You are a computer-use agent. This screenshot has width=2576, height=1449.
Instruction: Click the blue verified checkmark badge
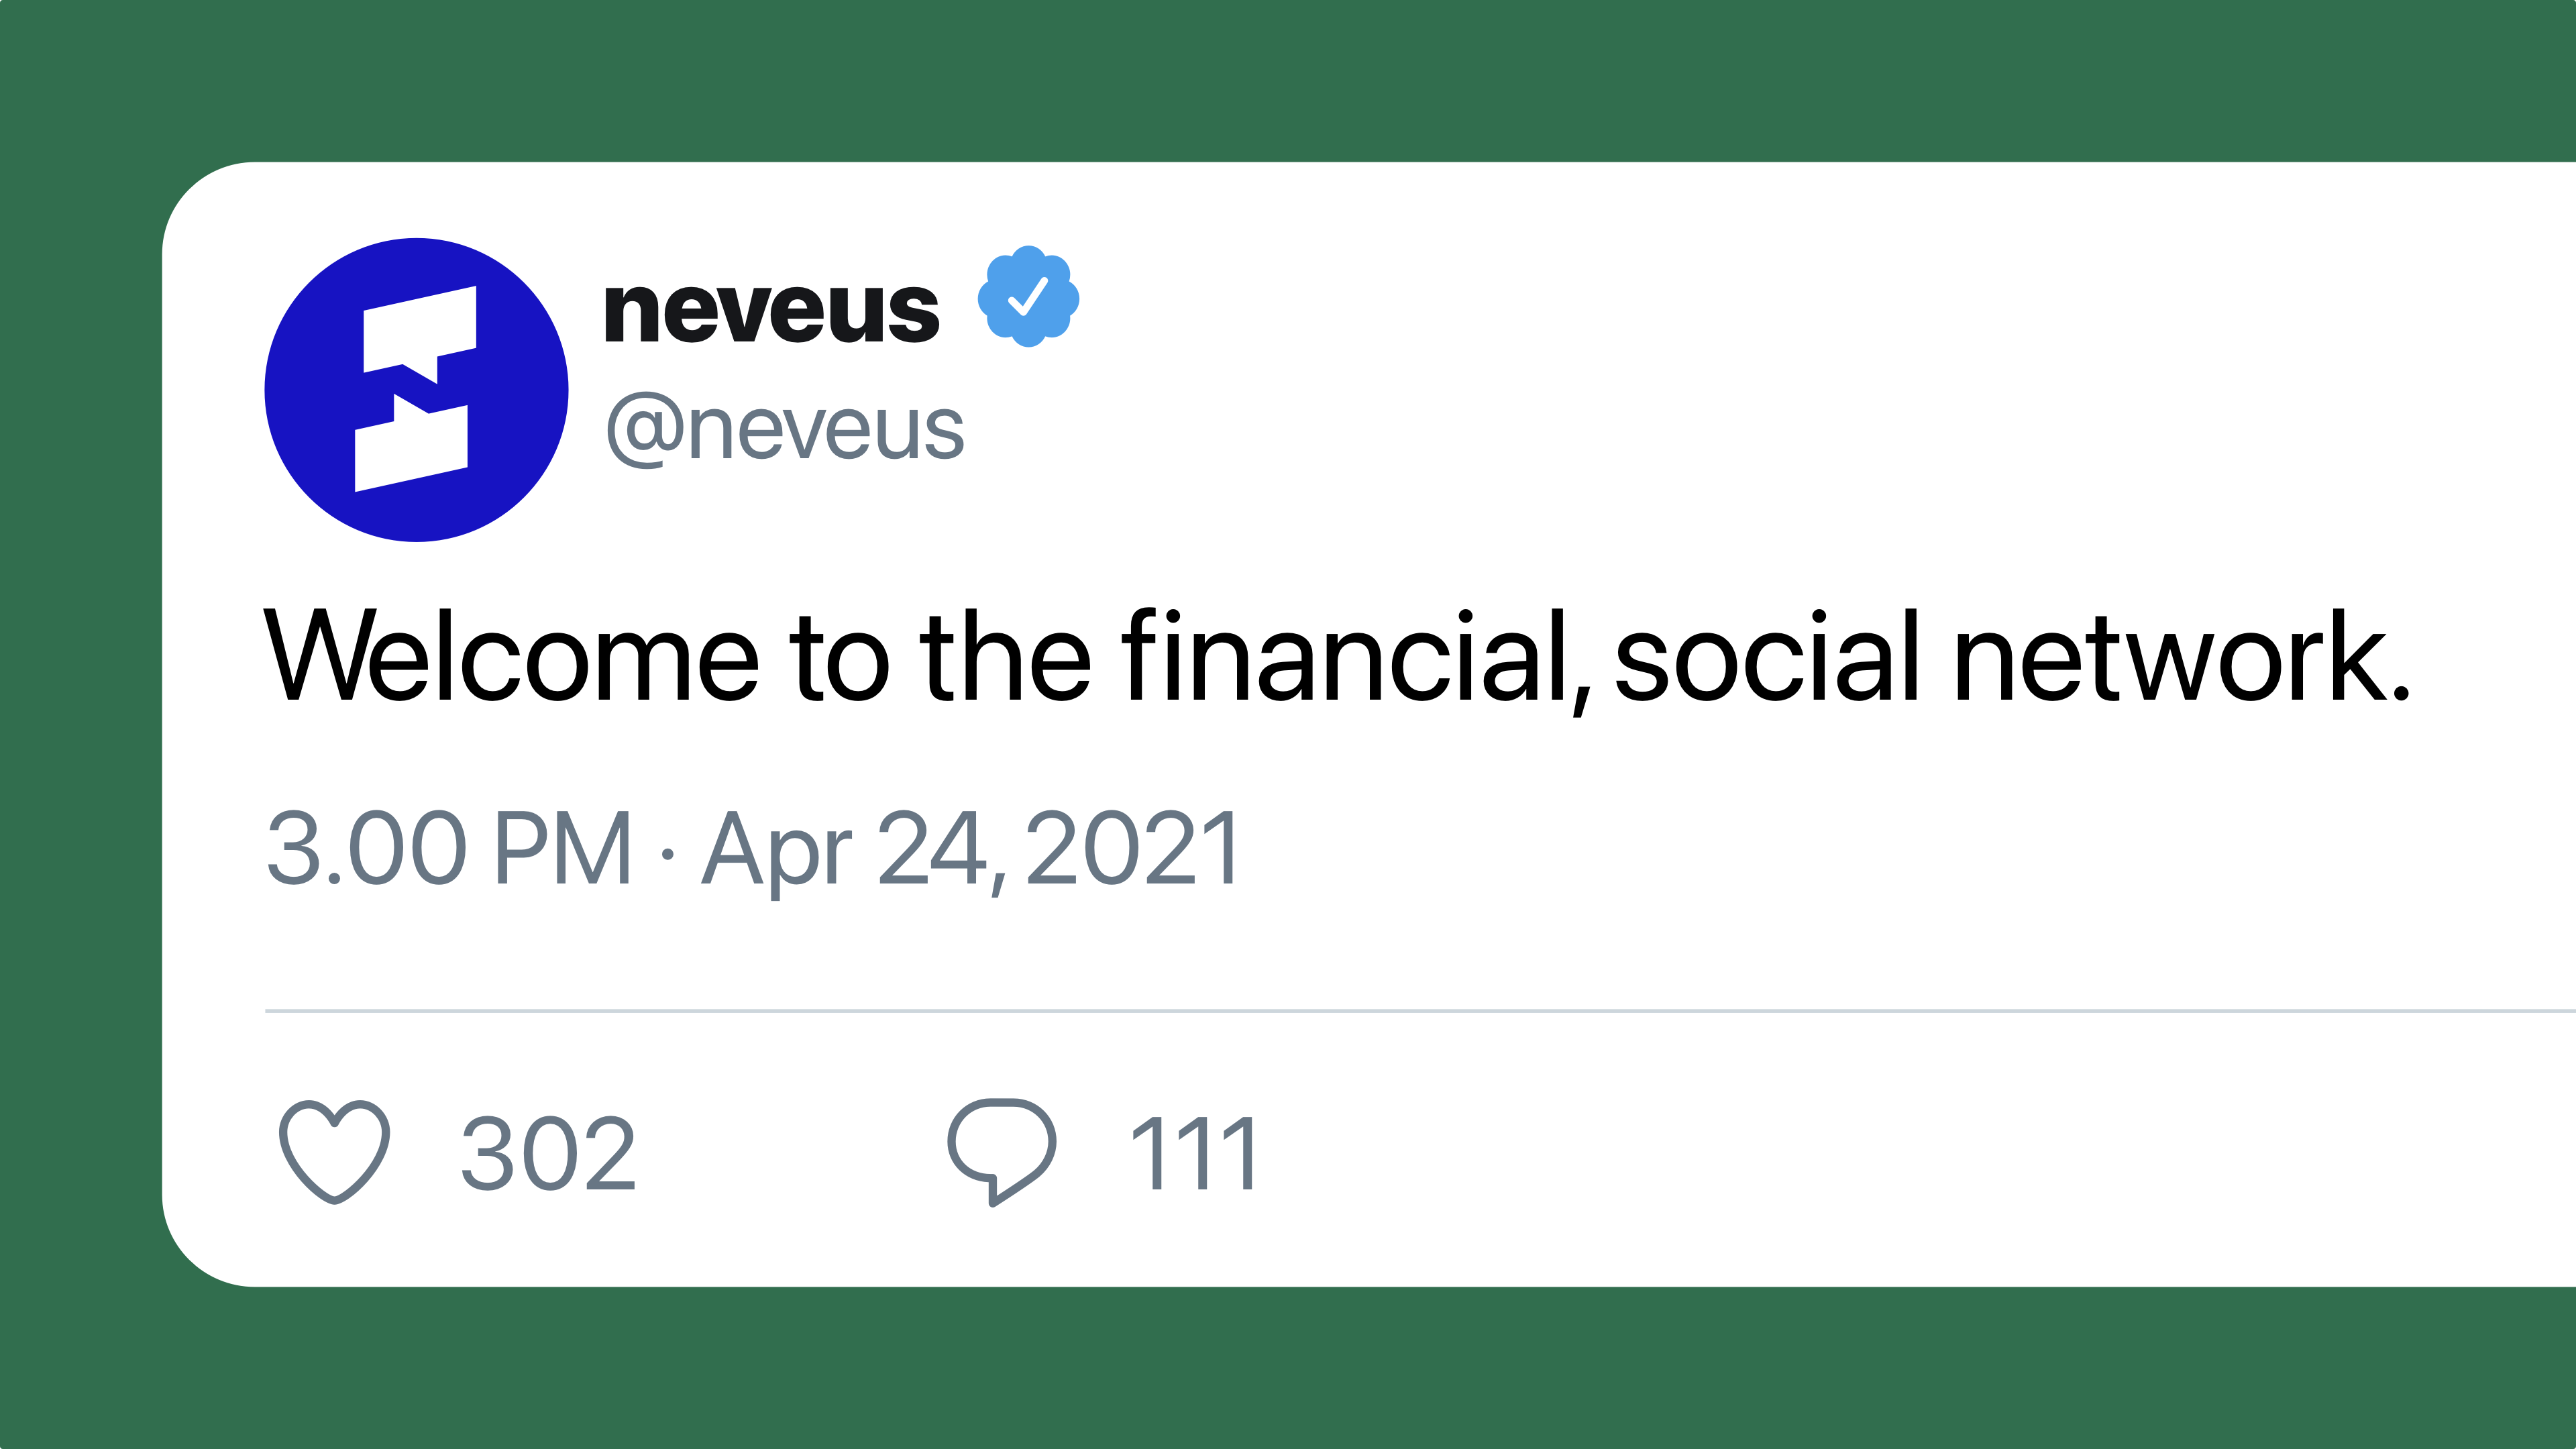(1028, 296)
